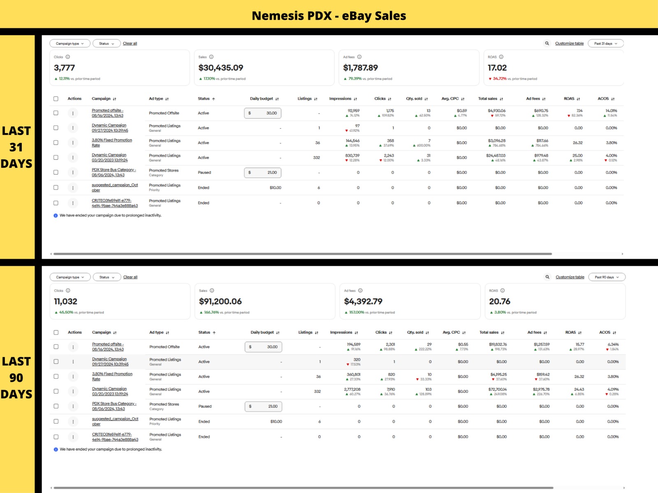Click info icon next to 31-day Clicks 3,777
This screenshot has width=658, height=493.
click(x=68, y=57)
